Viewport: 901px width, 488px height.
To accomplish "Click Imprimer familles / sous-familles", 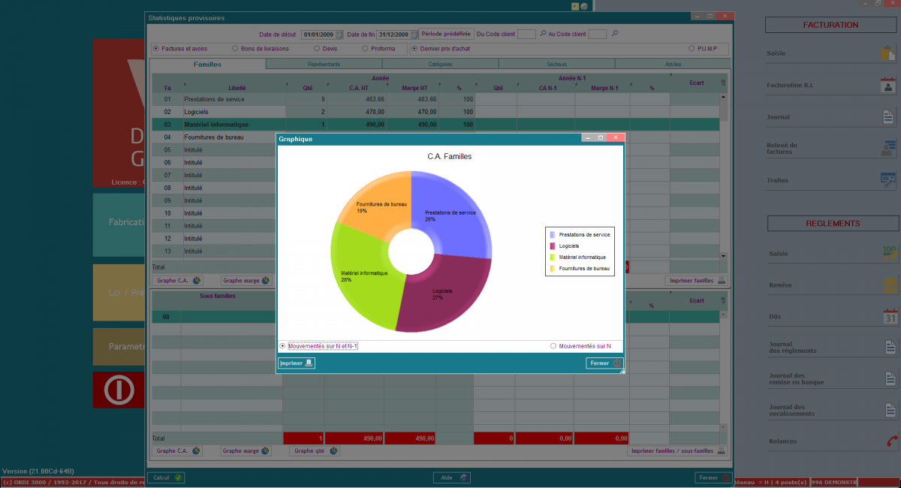I will coord(677,451).
